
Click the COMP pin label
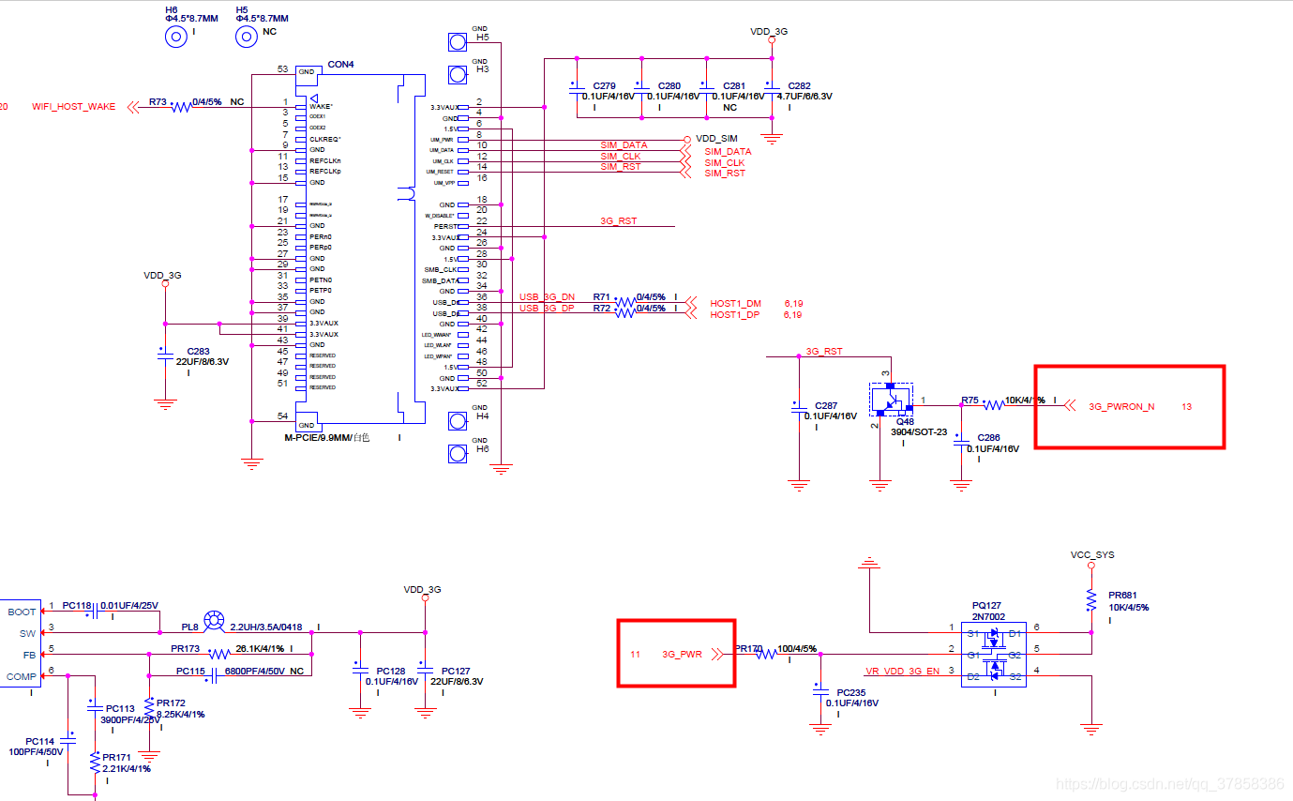[22, 676]
